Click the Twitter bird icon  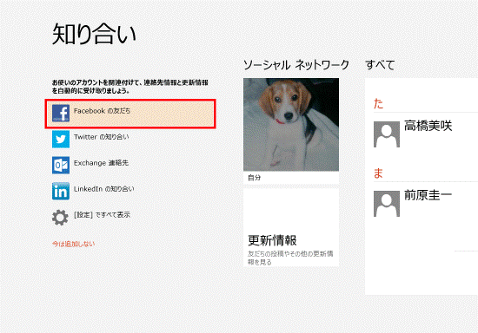coord(61,140)
